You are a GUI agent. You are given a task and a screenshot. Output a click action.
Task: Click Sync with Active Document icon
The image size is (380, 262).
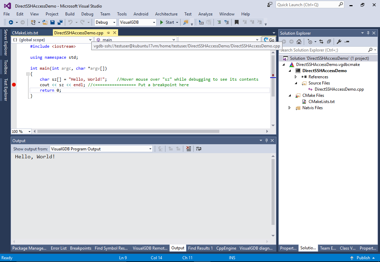click(x=321, y=42)
